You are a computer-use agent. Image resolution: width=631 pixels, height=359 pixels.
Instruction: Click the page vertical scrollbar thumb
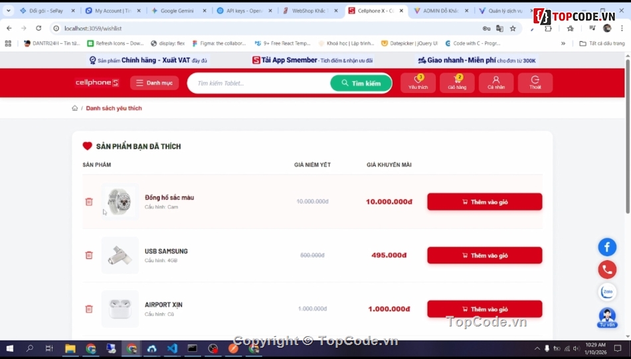point(628,137)
